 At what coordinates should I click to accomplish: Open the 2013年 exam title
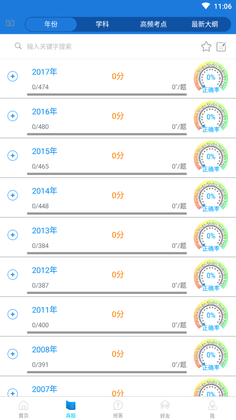point(44,230)
